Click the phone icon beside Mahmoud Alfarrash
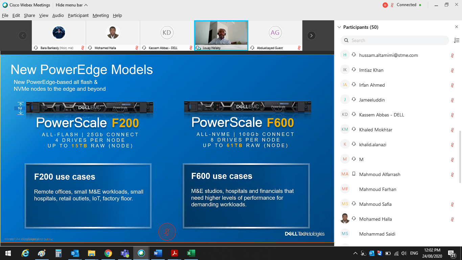462x260 pixels. click(354, 174)
